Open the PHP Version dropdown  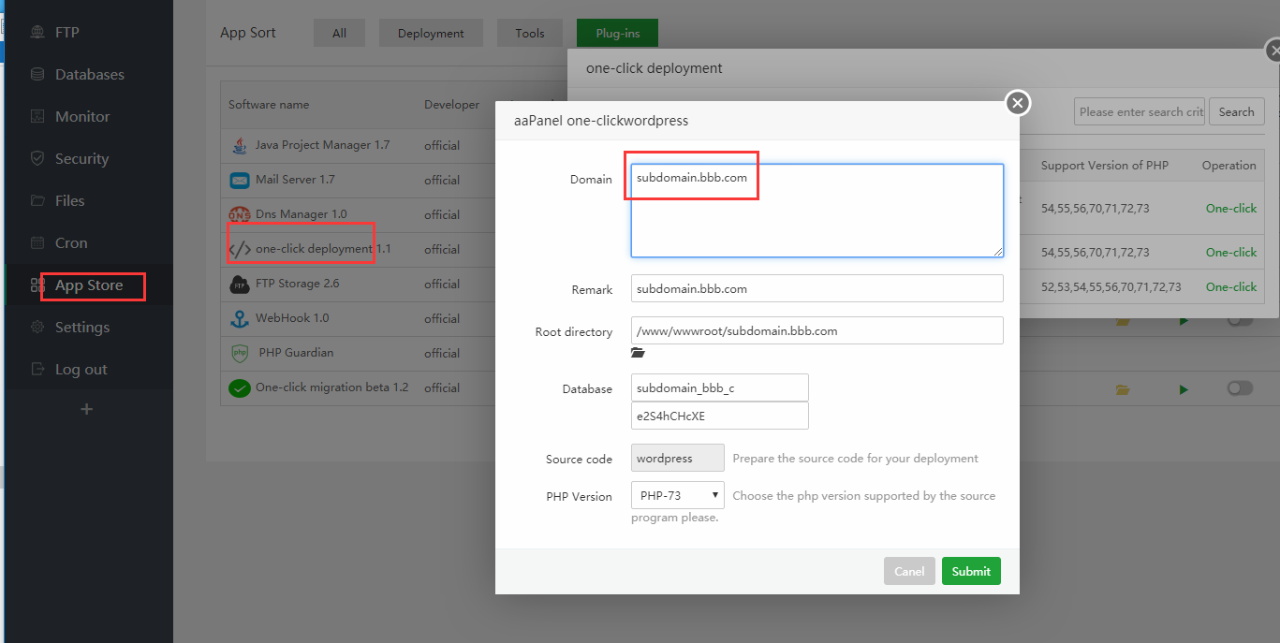click(x=677, y=495)
